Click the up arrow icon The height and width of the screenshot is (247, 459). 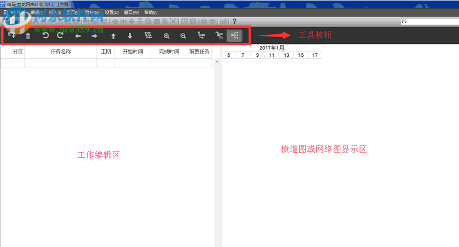click(x=113, y=36)
